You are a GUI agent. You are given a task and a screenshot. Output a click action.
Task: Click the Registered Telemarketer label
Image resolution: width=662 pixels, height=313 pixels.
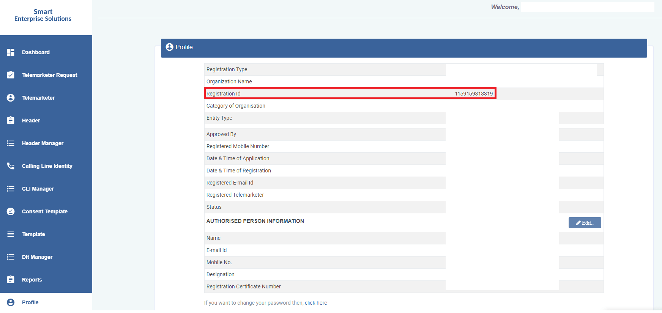pos(235,195)
